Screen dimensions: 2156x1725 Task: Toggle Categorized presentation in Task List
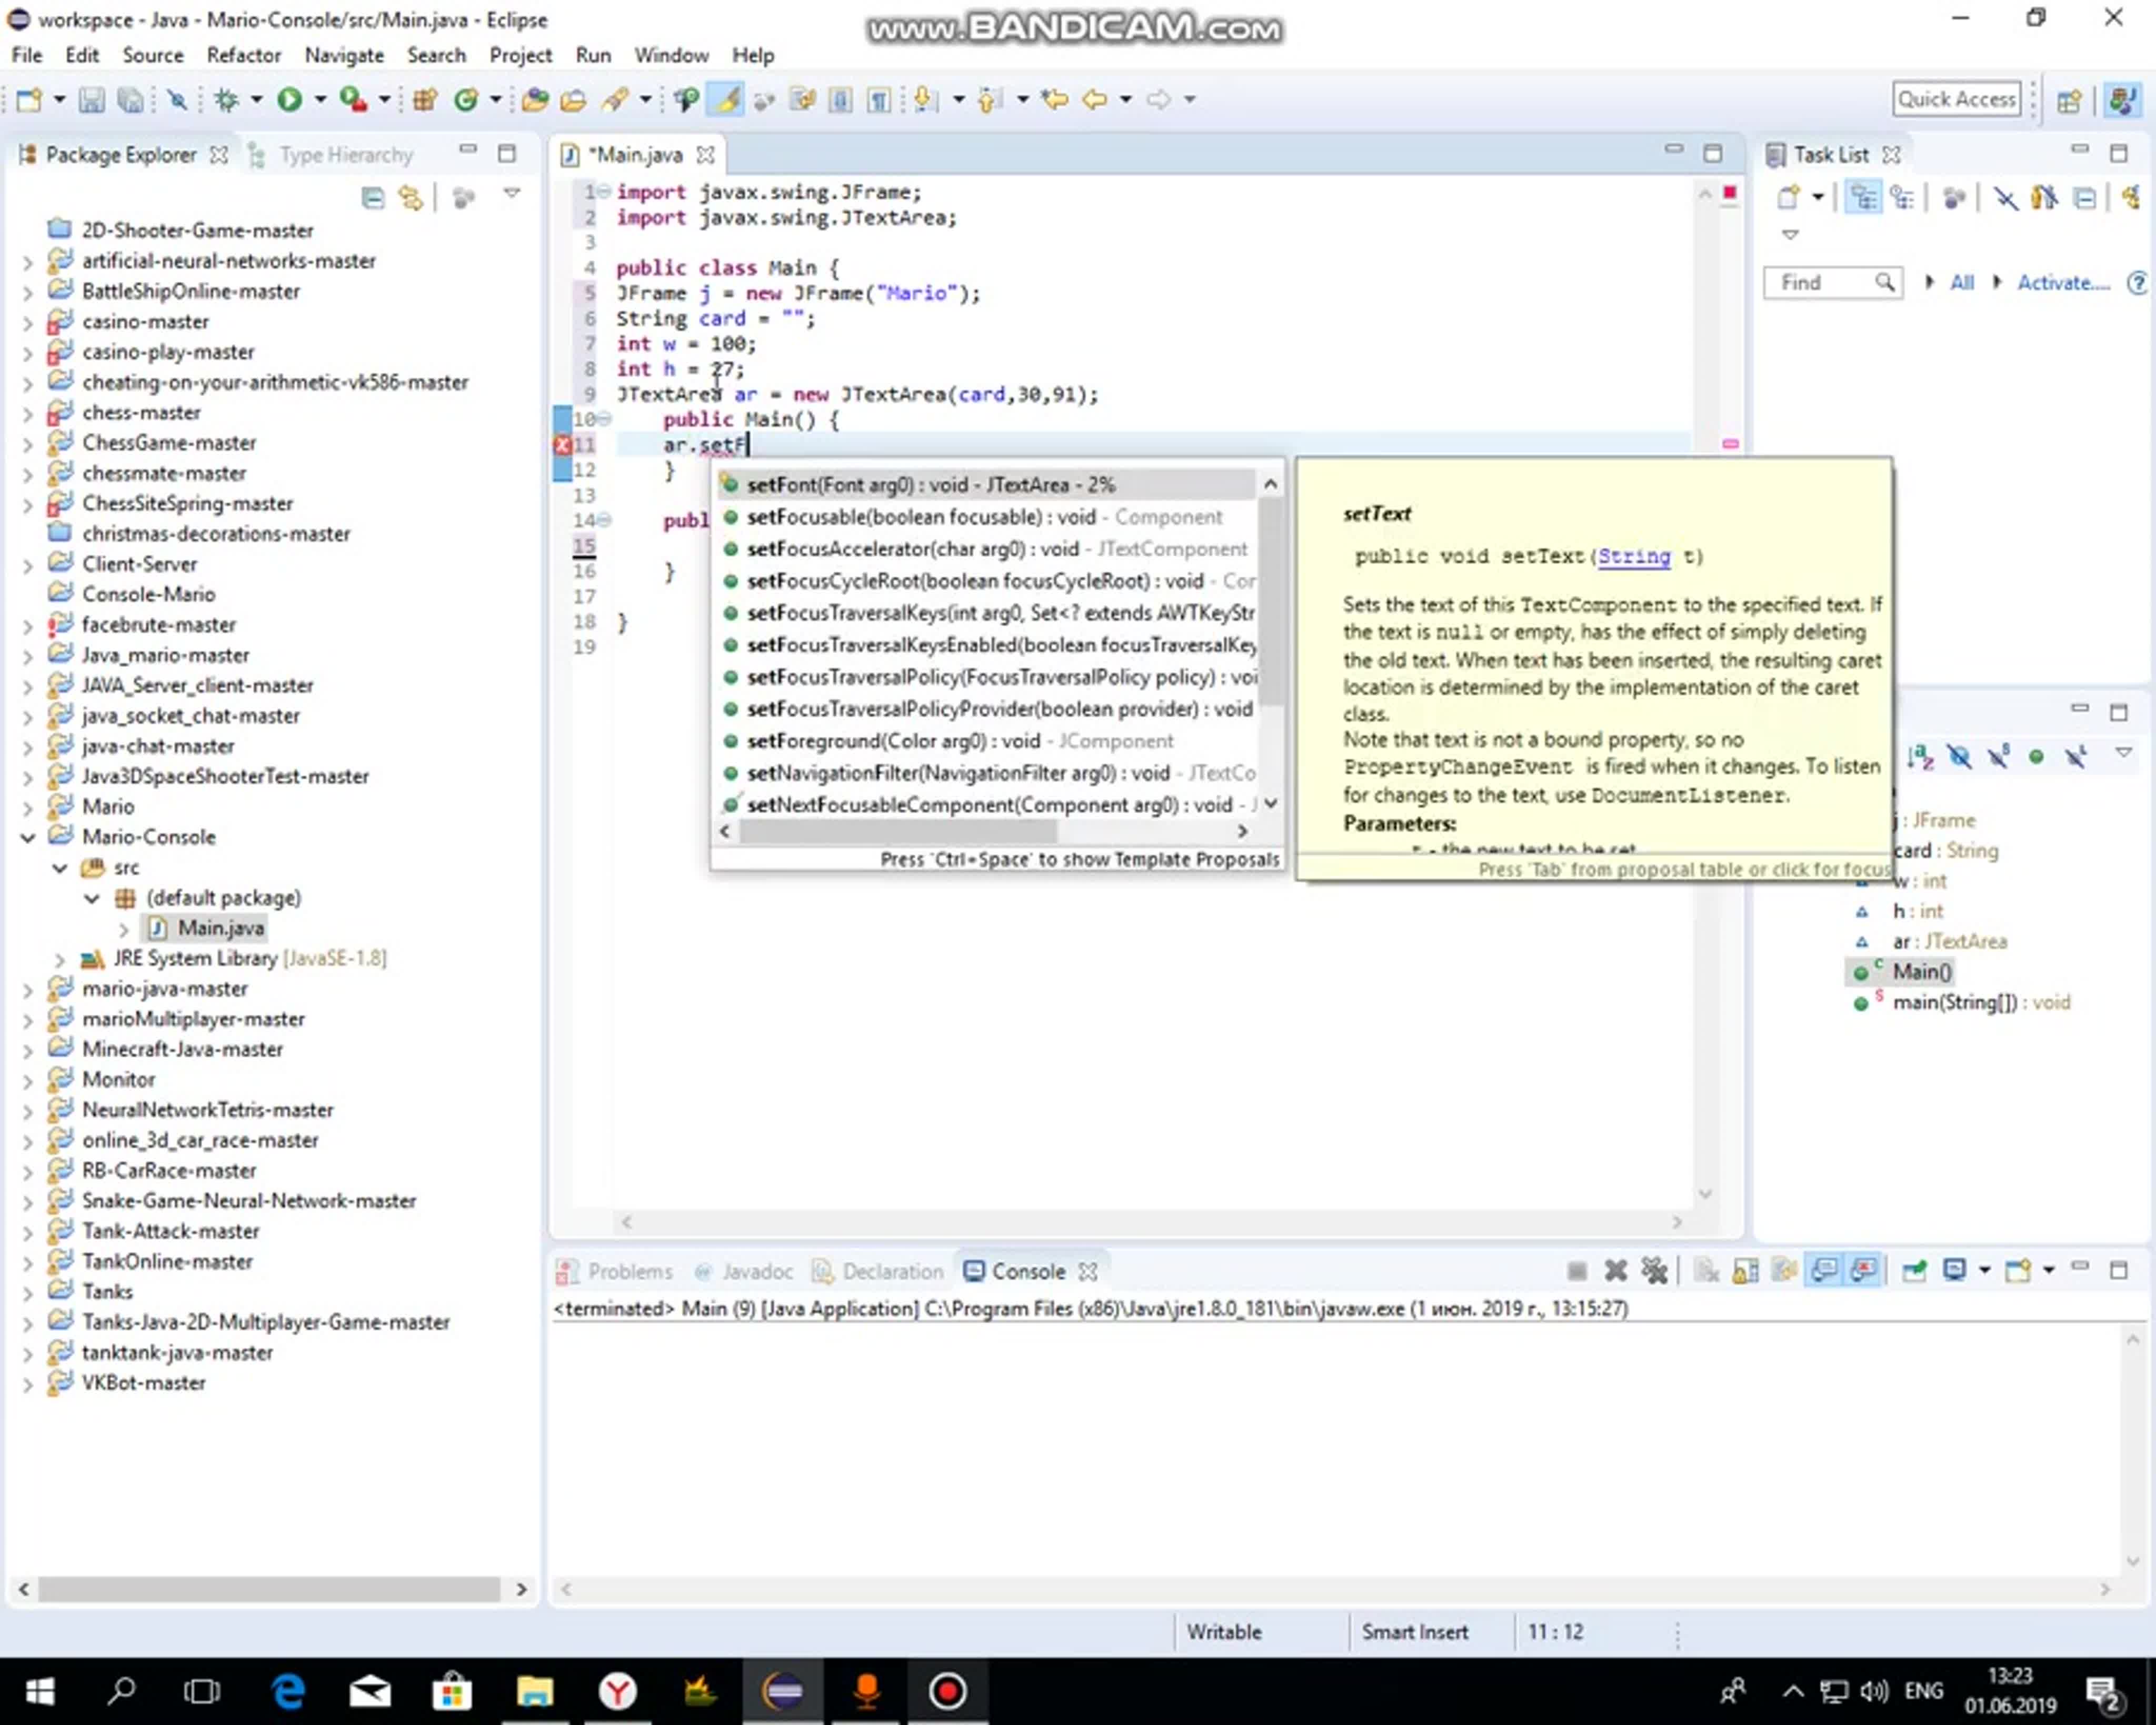[x=1863, y=197]
